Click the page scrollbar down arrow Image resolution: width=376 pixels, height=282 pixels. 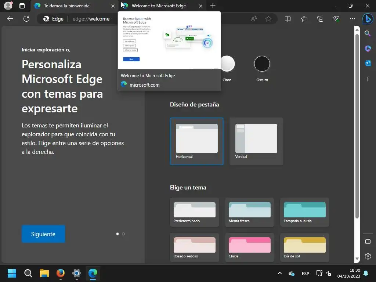pos(357,259)
